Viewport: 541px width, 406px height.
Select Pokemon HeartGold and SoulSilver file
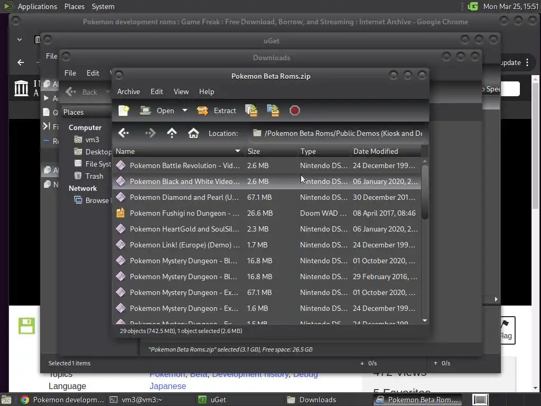[267, 229]
